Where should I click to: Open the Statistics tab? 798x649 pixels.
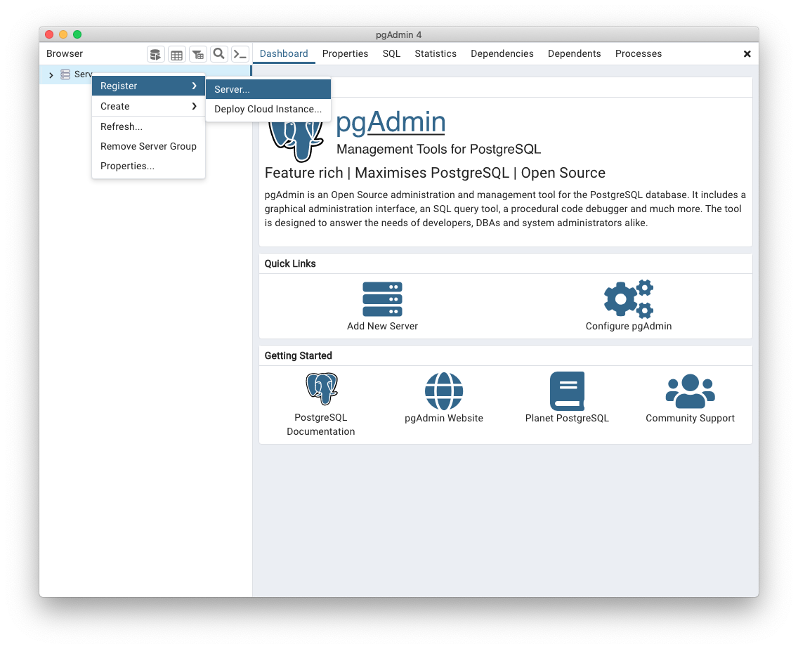436,53
